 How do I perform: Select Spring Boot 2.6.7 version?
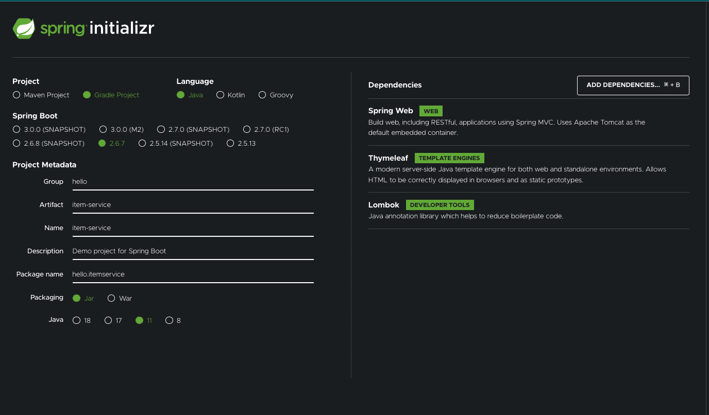pyautogui.click(x=102, y=143)
